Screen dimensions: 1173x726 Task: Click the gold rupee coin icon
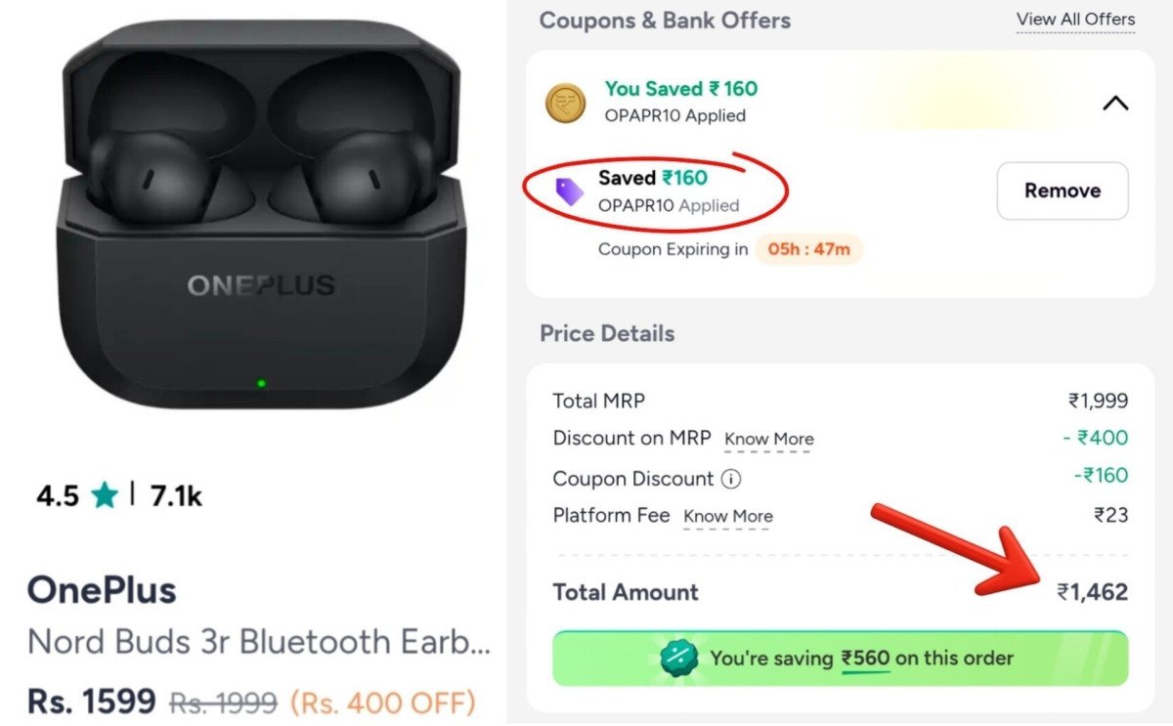tap(565, 103)
